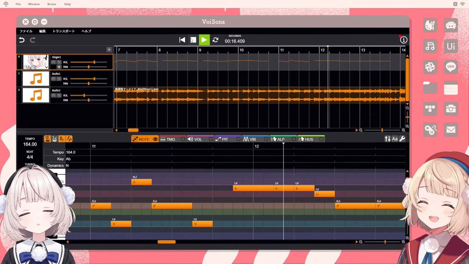Enable the PIT display checkbox
Screen dimensions: 469x264
point(238,139)
